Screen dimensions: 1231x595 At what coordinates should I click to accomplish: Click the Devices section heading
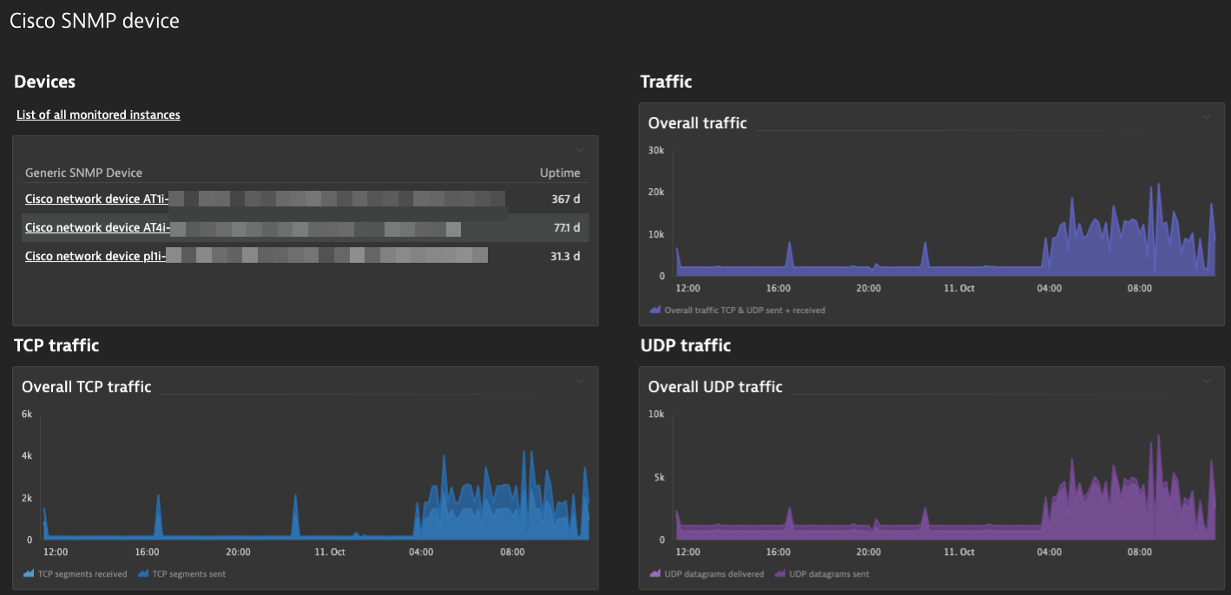coord(45,82)
